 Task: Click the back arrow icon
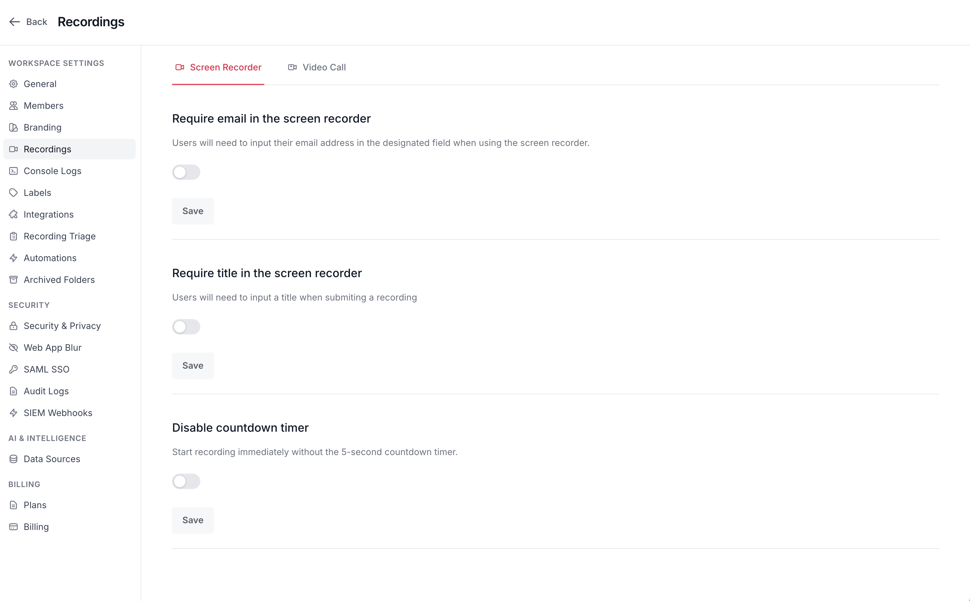tap(15, 22)
